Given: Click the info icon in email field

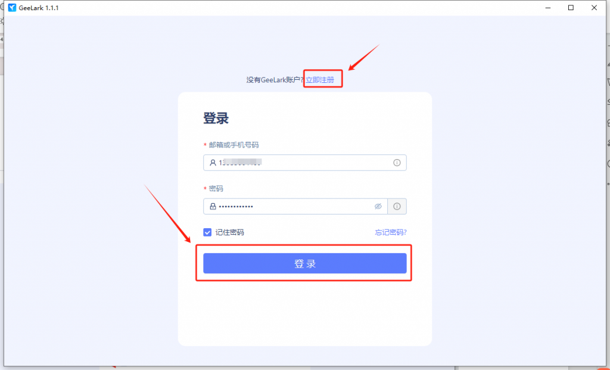Looking at the screenshot, I should [397, 163].
